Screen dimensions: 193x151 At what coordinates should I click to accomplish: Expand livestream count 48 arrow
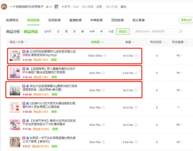click(x=181, y=73)
